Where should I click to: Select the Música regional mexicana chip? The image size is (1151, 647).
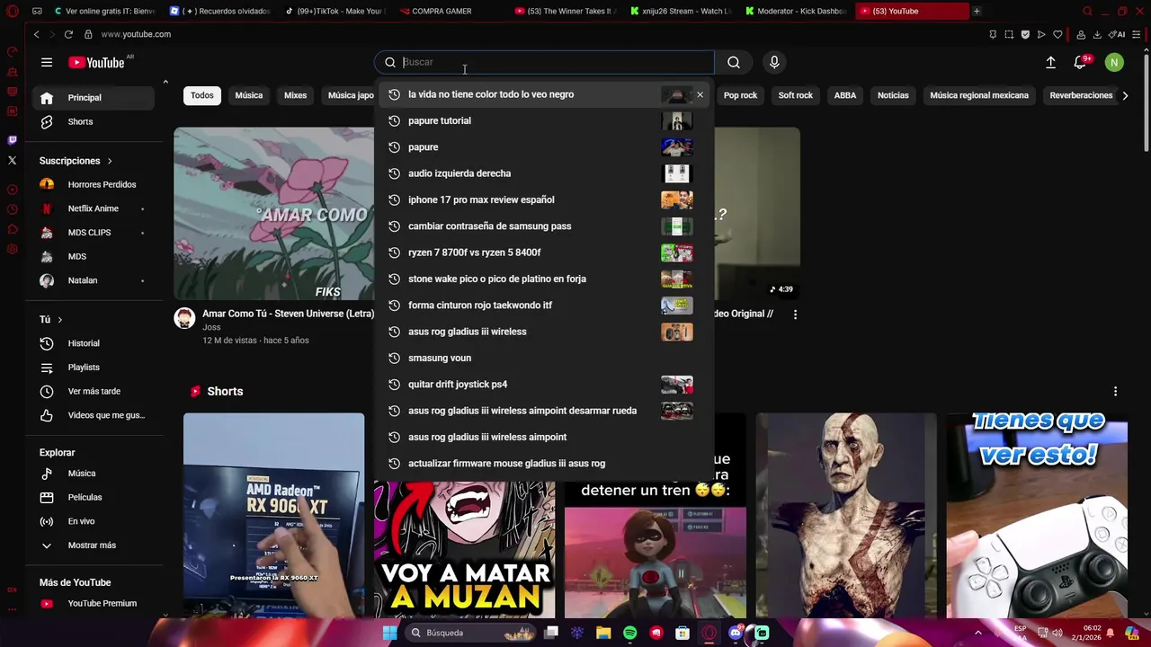pos(979,95)
